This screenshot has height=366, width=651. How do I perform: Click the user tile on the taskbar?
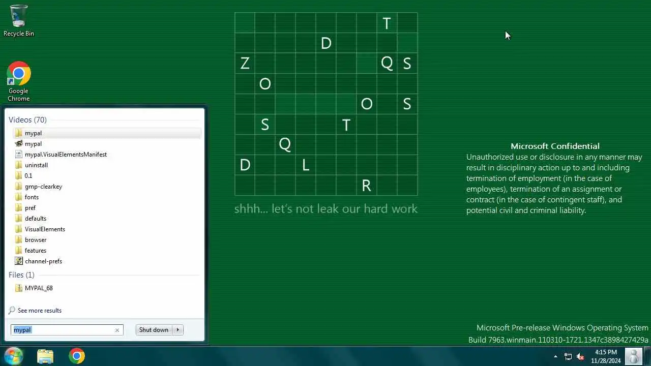tap(634, 356)
